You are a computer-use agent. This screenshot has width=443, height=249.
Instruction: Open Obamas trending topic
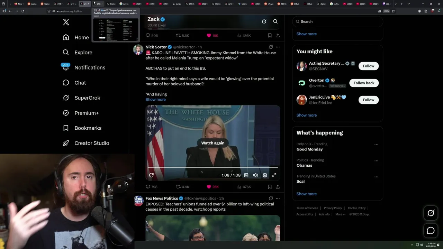pyautogui.click(x=304, y=165)
